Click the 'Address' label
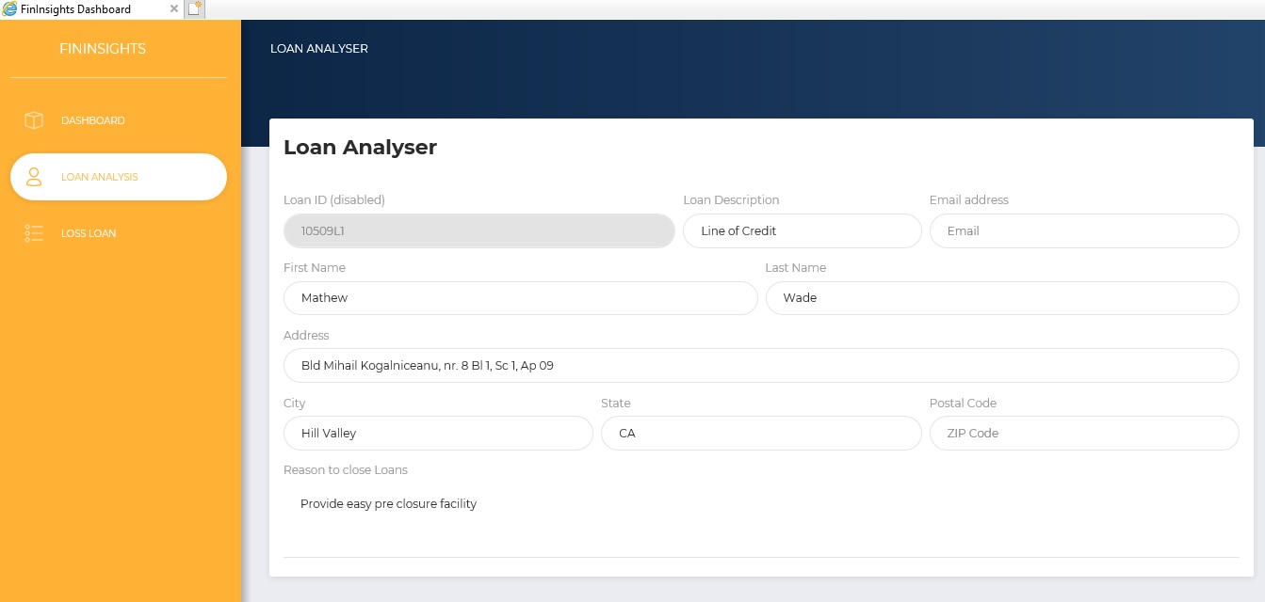Image resolution: width=1265 pixels, height=602 pixels. click(306, 336)
